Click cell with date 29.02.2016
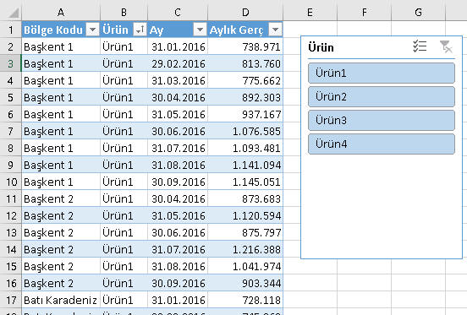Screen dimensions: 467x315 178,63
